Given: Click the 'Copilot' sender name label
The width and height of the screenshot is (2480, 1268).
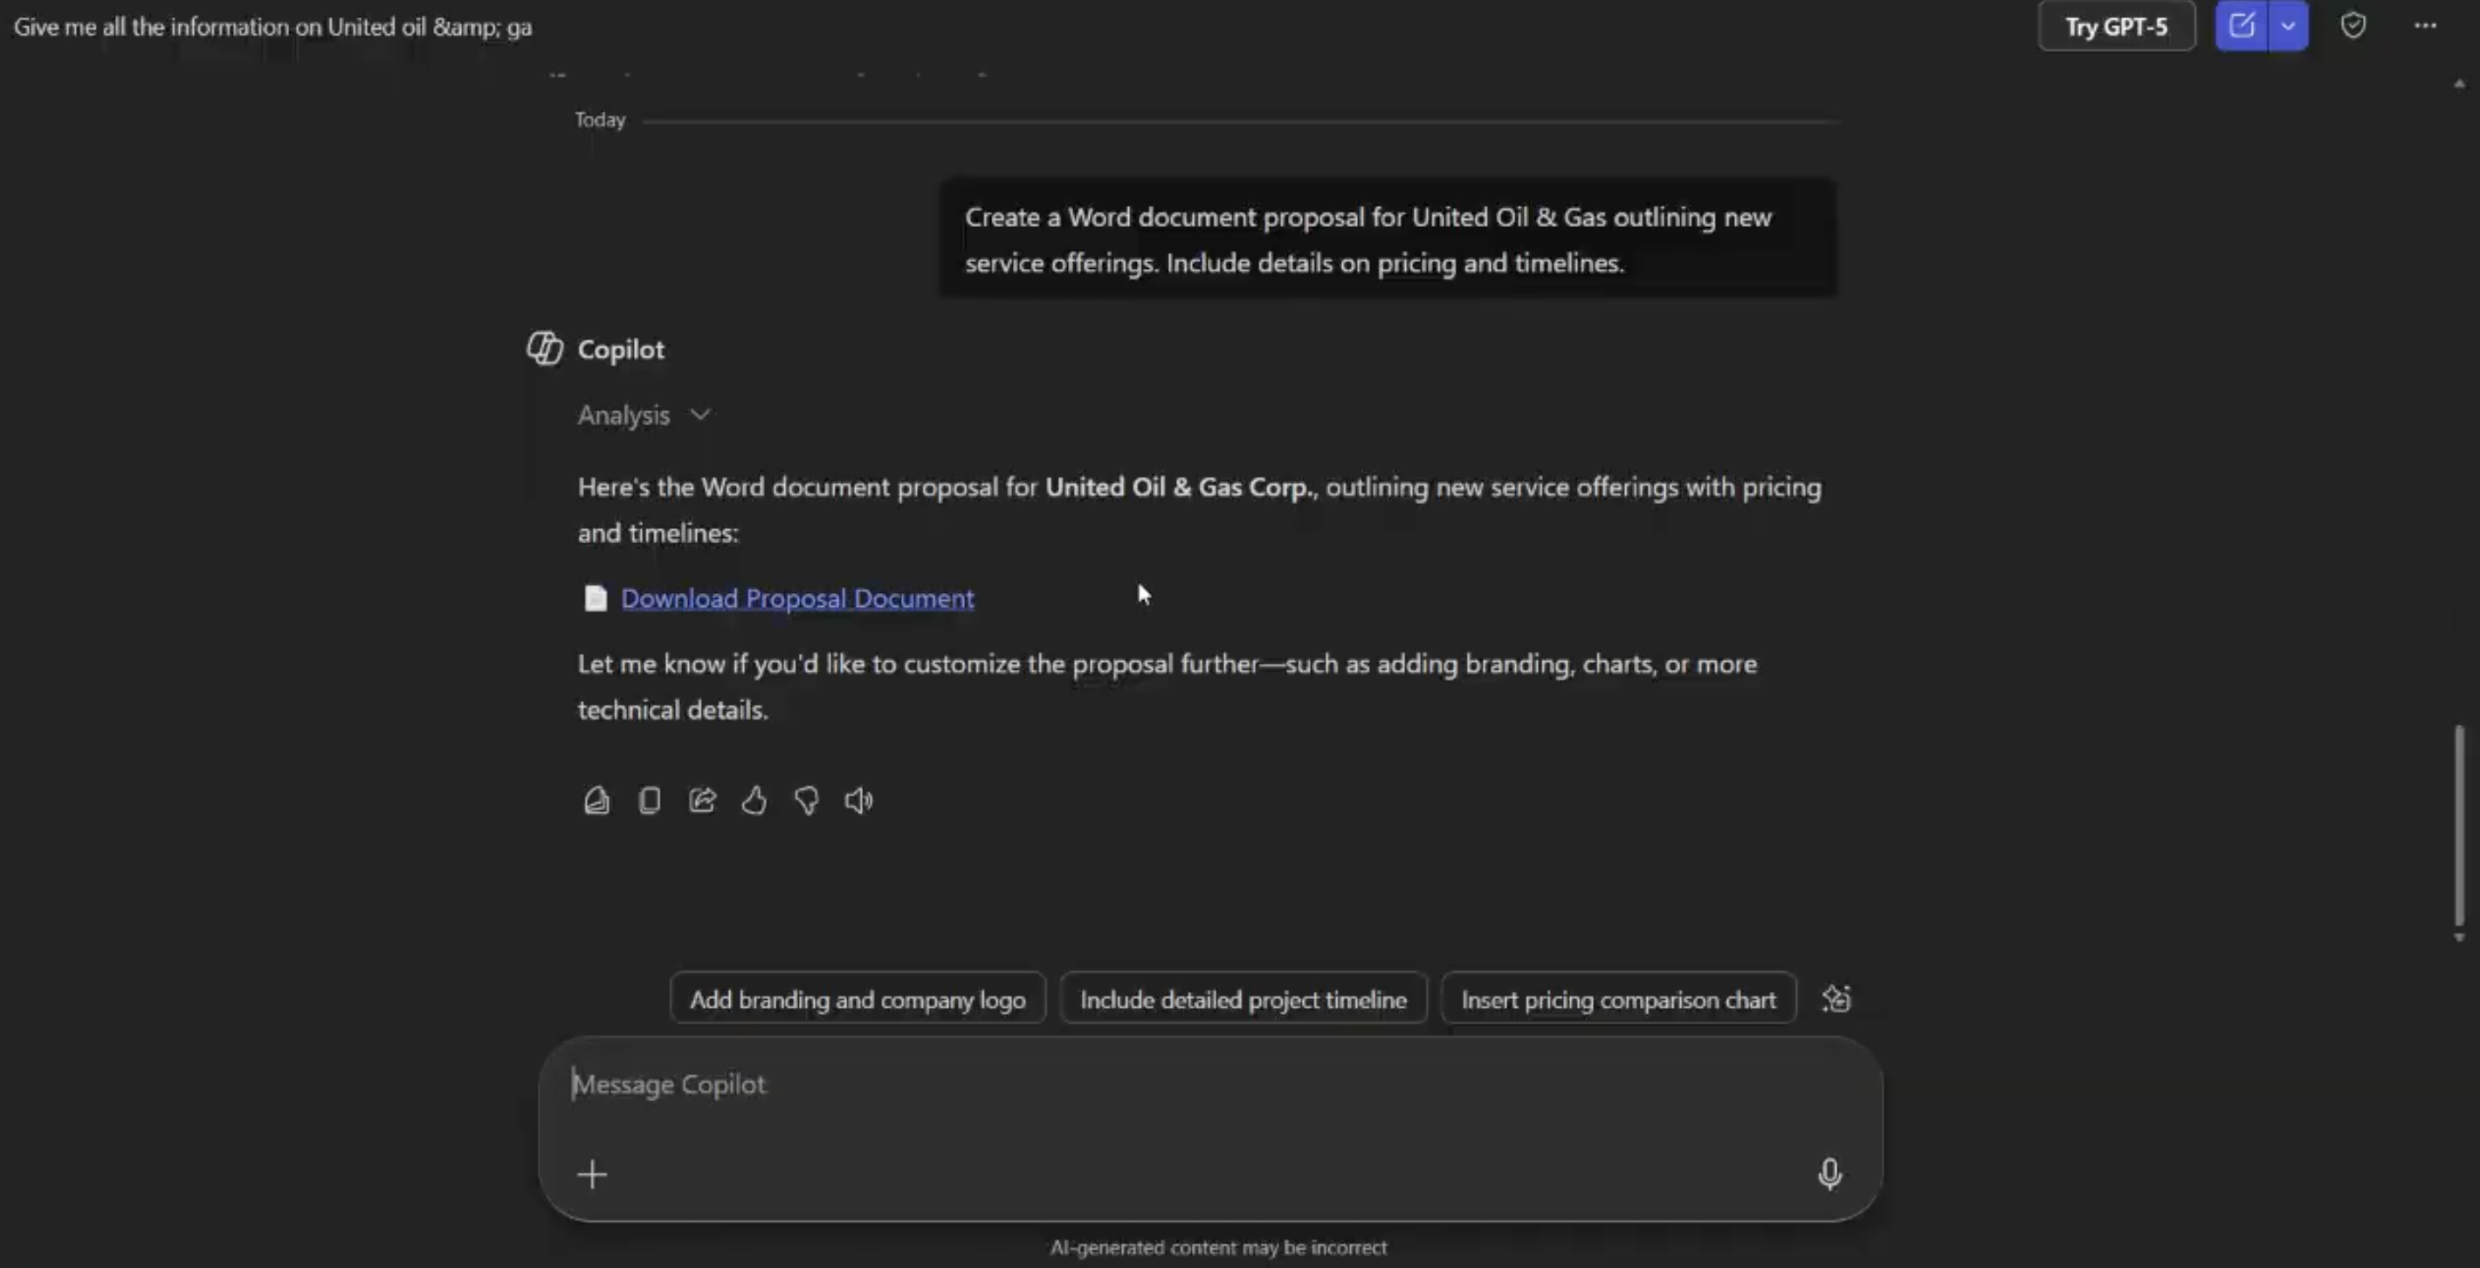Looking at the screenshot, I should 621,349.
